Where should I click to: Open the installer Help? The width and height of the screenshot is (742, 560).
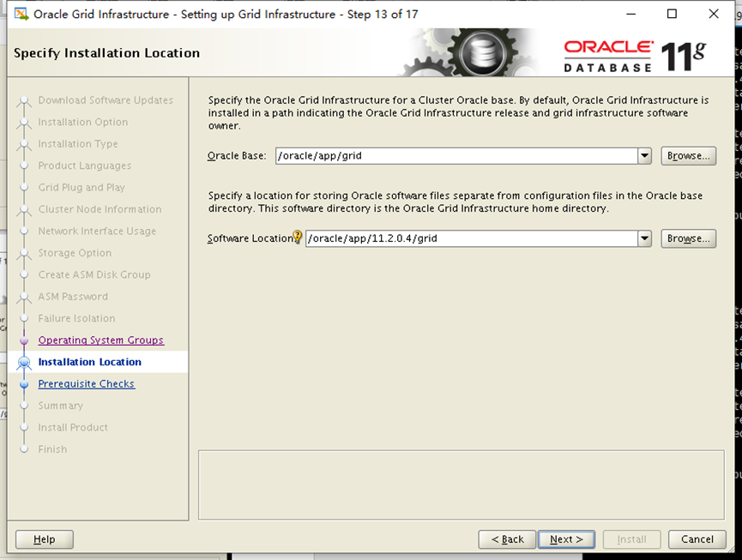[x=45, y=539]
